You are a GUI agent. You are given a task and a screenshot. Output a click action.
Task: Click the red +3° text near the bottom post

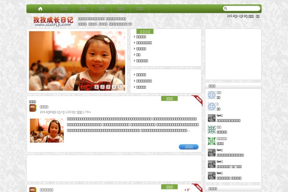187,190
